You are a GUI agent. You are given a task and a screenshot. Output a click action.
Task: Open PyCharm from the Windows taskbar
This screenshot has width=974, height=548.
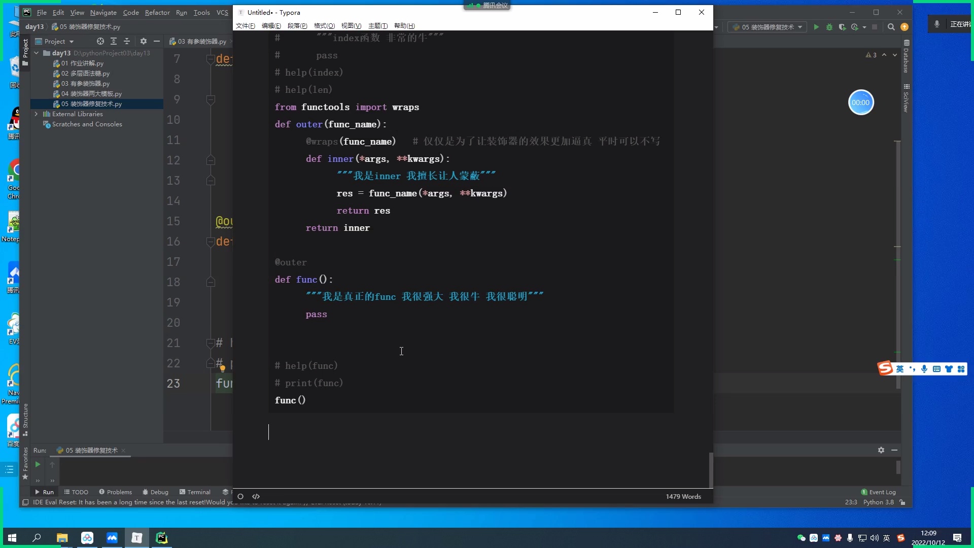click(x=161, y=538)
